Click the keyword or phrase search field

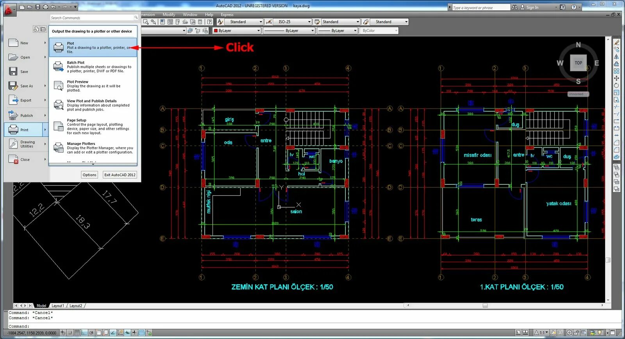point(481,7)
